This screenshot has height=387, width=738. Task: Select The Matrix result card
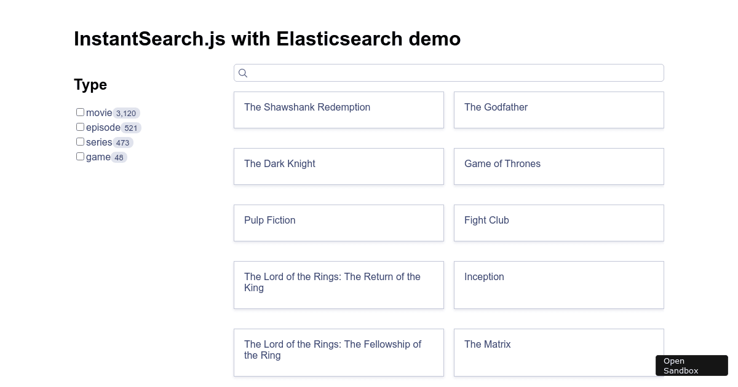(558, 353)
